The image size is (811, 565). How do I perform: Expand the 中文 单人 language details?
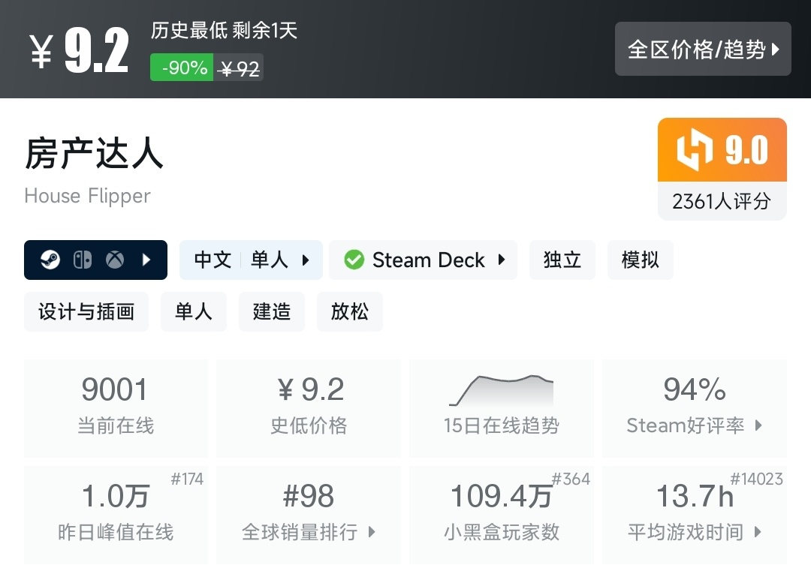pos(251,260)
